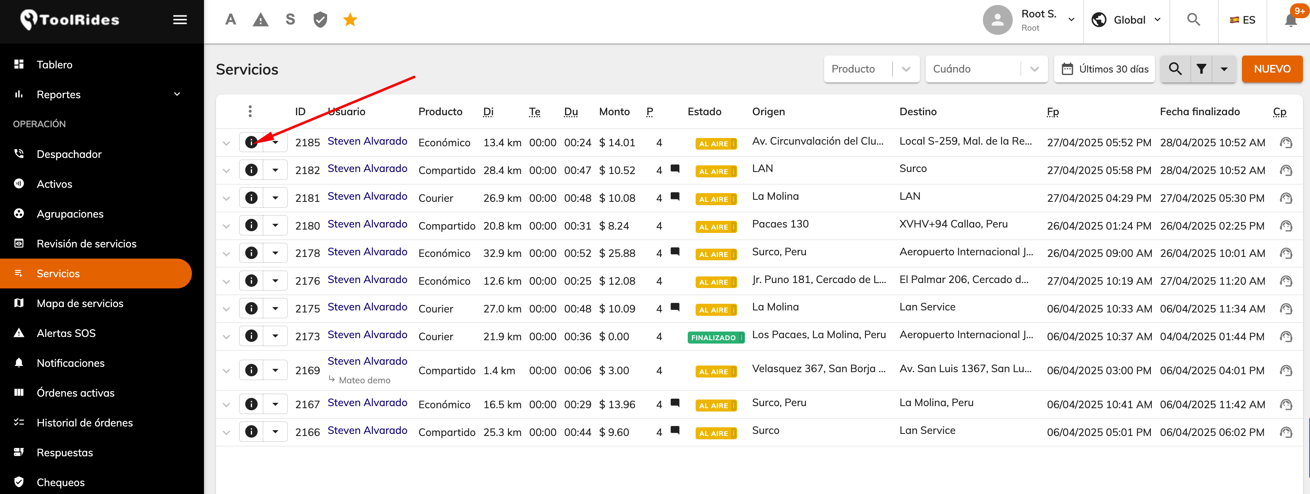Open the Root S. user menu chevron
This screenshot has height=494, width=1310.
(x=1071, y=20)
